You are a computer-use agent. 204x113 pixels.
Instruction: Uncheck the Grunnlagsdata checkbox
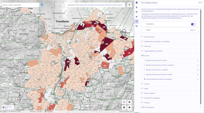click(x=143, y=107)
